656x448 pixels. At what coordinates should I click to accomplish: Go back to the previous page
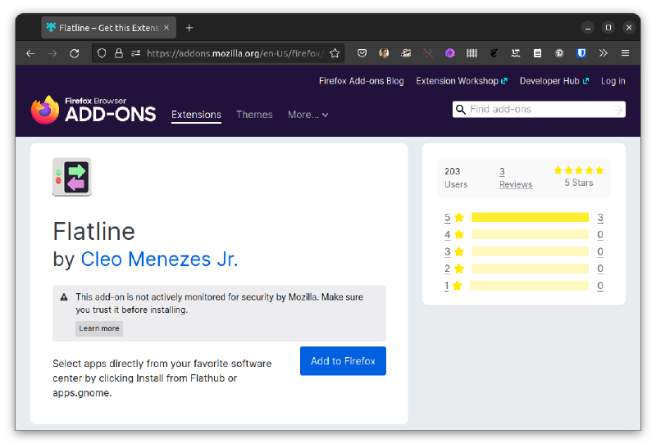pyautogui.click(x=30, y=53)
